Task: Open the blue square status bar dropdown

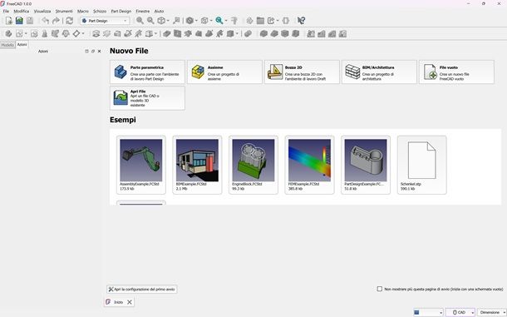Action: (428, 313)
